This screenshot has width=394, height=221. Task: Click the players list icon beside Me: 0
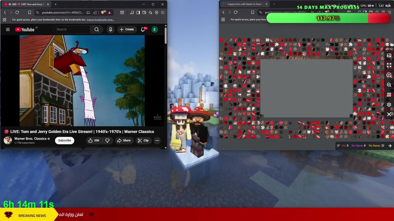click(x=339, y=146)
